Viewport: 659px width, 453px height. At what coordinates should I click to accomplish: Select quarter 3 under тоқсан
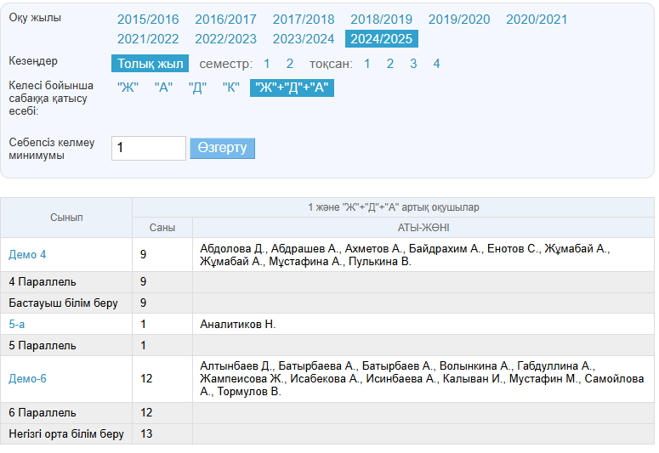413,64
